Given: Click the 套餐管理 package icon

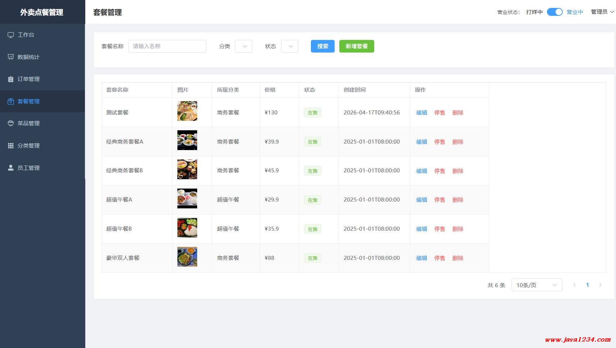Looking at the screenshot, I should (x=11, y=101).
